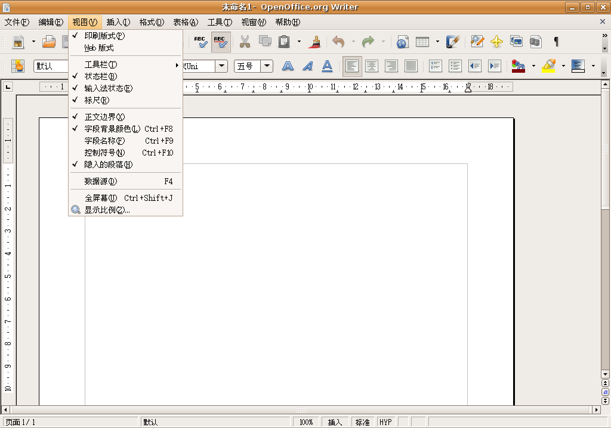
Task: Apply Italic with the slanted A icon
Action: pos(307,66)
